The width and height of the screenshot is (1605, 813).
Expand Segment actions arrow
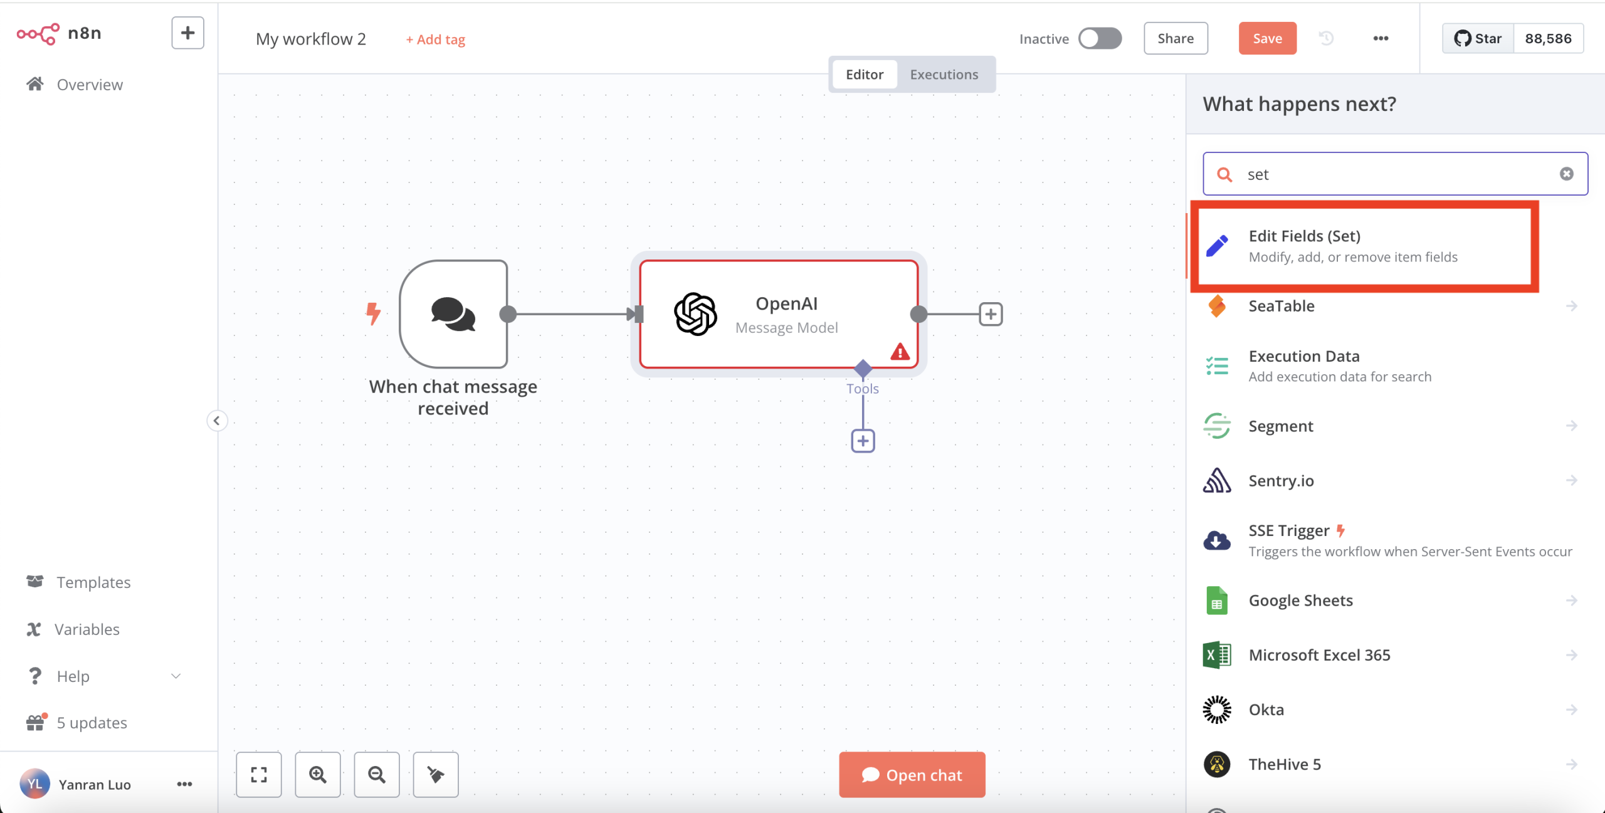[x=1572, y=426]
